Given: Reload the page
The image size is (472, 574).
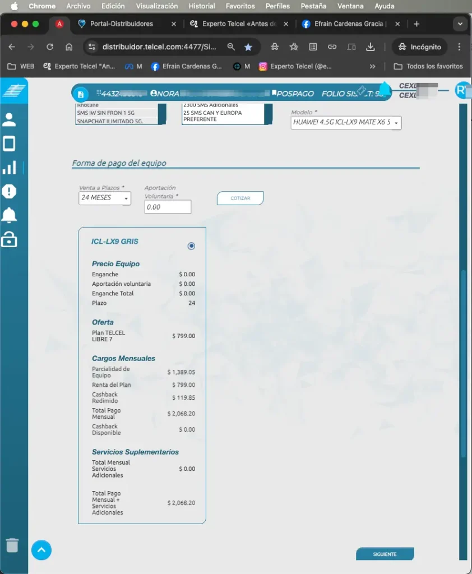Looking at the screenshot, I should [x=50, y=47].
